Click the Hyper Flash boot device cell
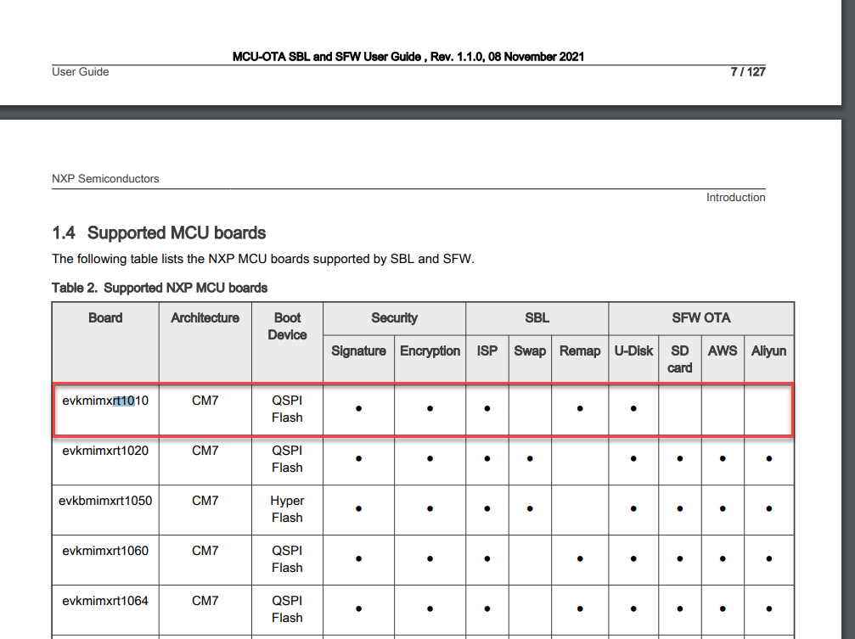This screenshot has height=639, width=855. pyautogui.click(x=286, y=509)
